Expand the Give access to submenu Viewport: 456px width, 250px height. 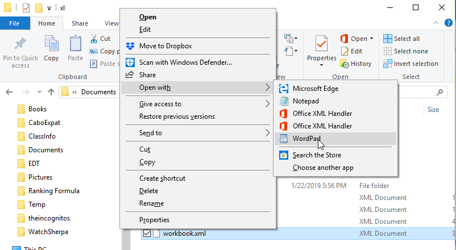(267, 104)
